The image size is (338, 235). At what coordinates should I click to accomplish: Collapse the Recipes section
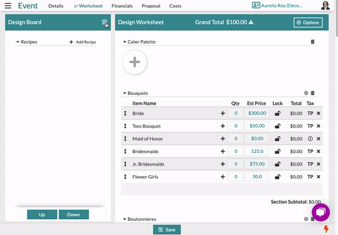point(18,42)
